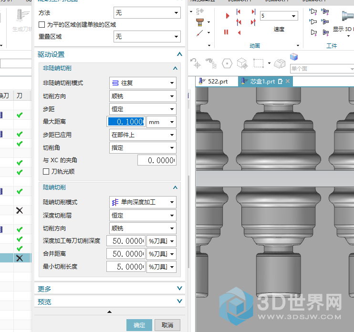Click 确定 to confirm the dialog
The width and height of the screenshot is (354, 332).
[139, 325]
